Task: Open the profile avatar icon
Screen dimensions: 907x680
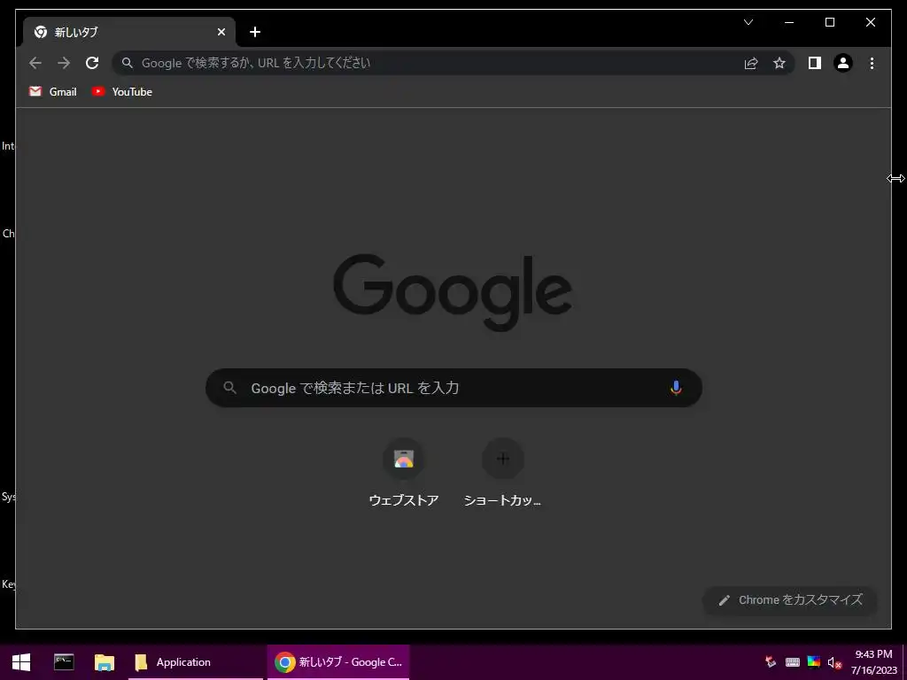Action: 843,63
